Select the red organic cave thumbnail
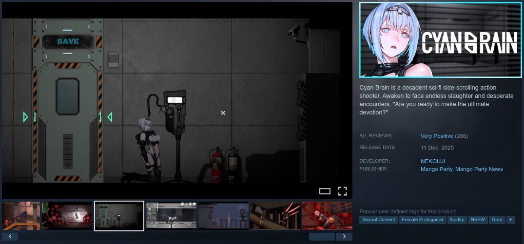This screenshot has height=244, width=524. tap(67, 216)
